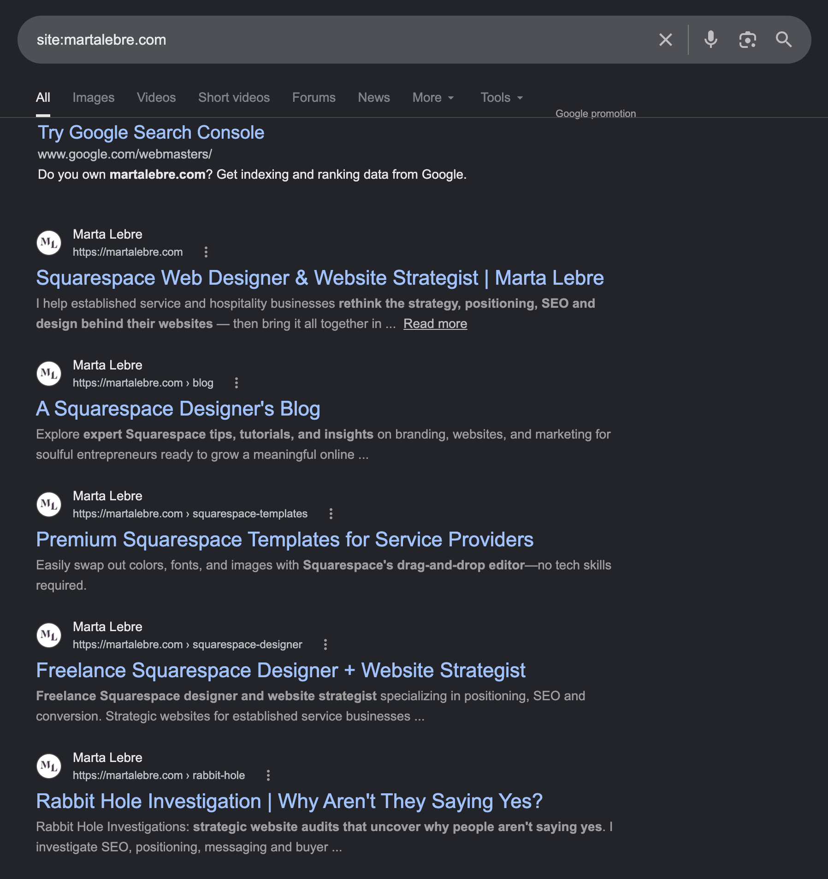Switch to the Short videos tab
The image size is (828, 879).
[234, 98]
